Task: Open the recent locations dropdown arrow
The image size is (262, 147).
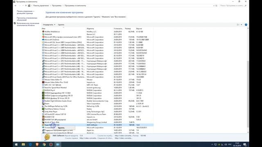Action: pyautogui.click(x=23, y=6)
